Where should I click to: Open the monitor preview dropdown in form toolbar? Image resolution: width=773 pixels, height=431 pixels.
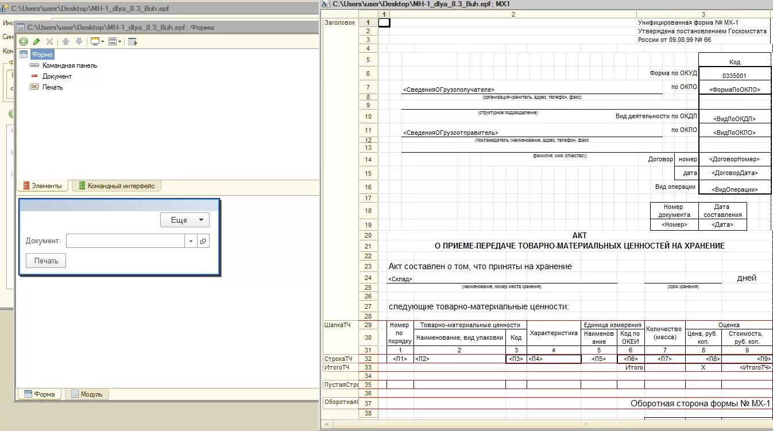97,41
